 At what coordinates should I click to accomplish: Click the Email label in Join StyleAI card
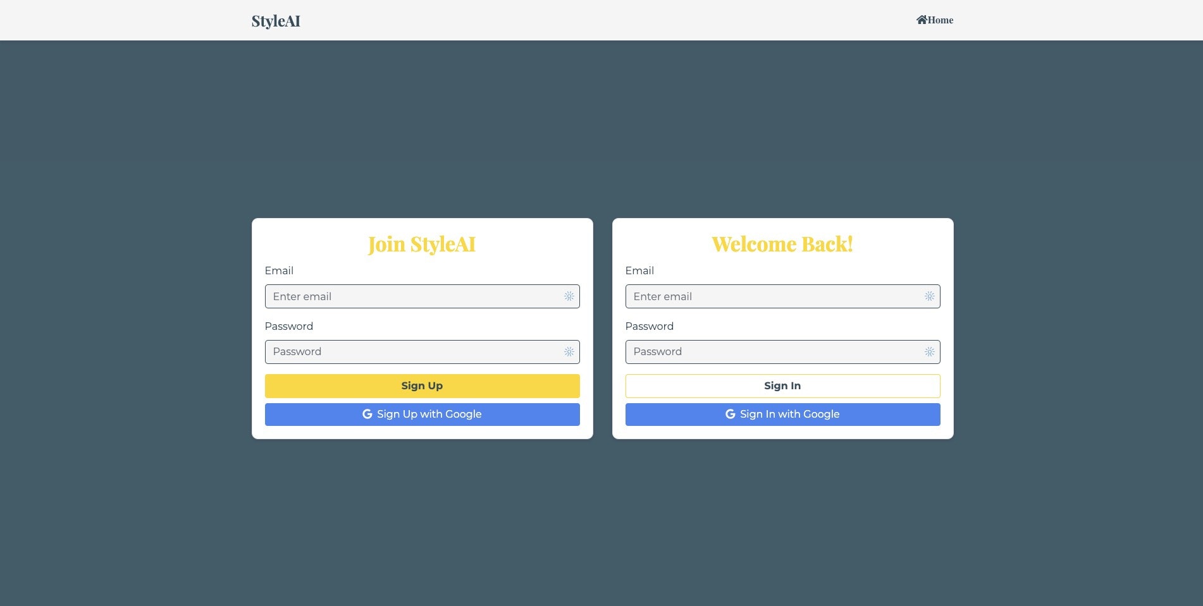tap(279, 270)
